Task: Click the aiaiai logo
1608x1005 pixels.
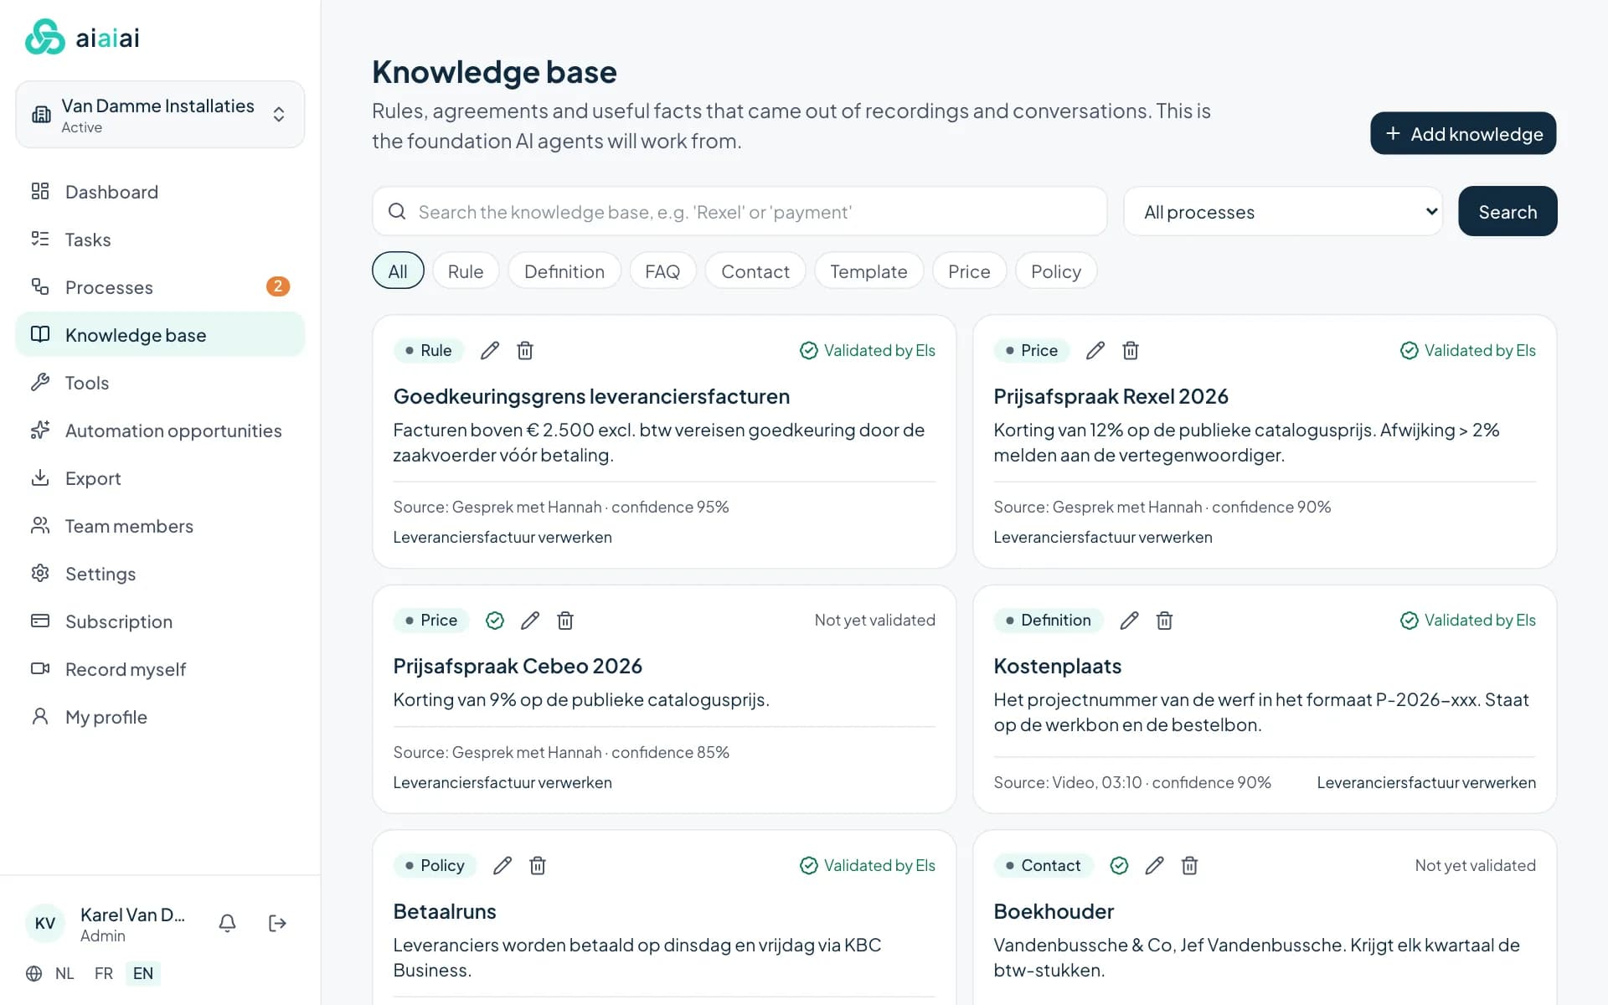Action: pyautogui.click(x=82, y=37)
